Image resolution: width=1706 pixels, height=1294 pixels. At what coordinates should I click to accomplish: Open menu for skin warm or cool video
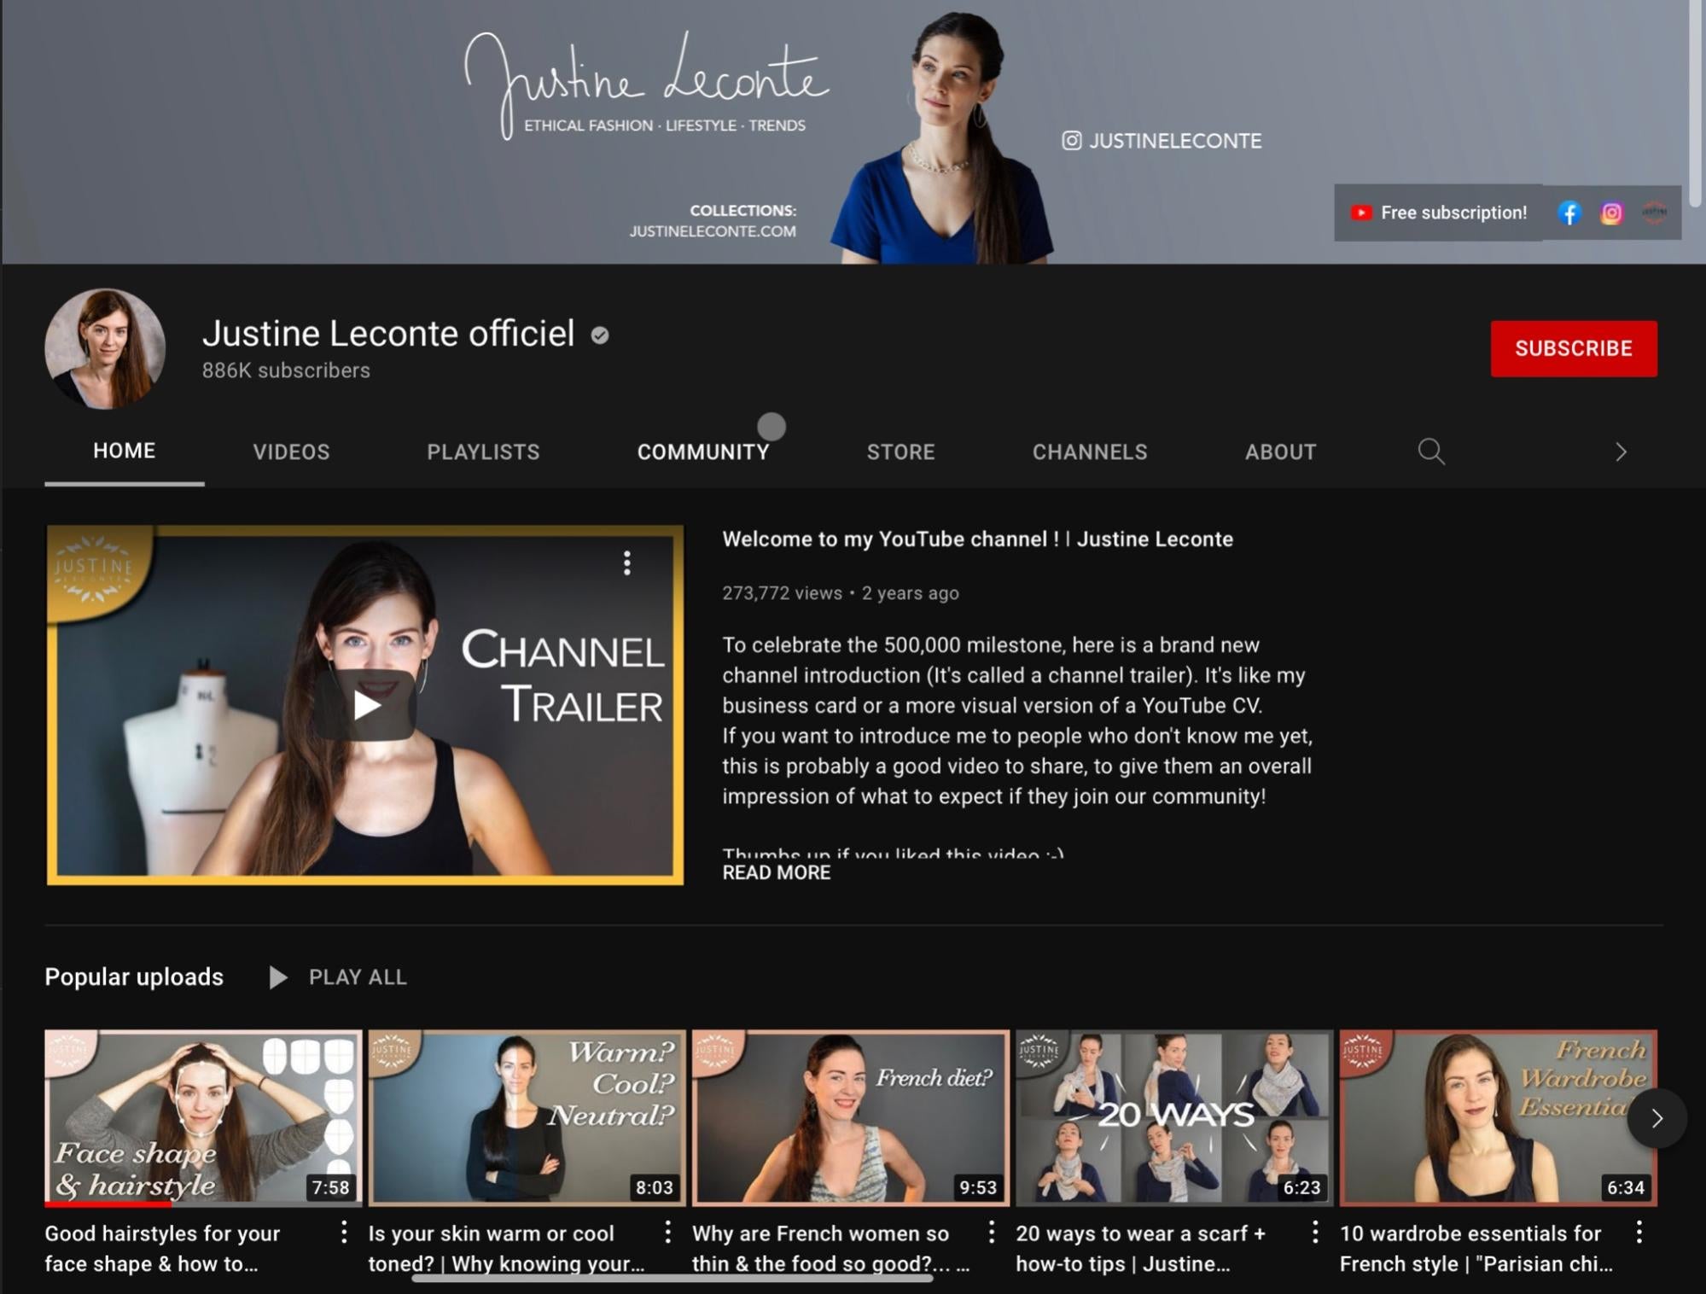point(667,1233)
